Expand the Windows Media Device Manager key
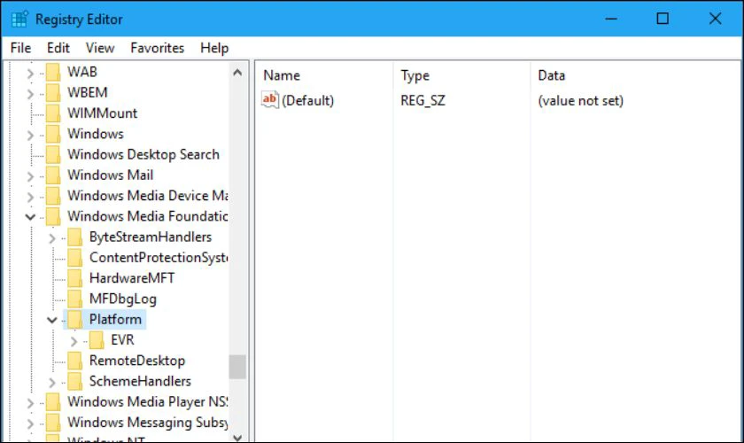The height and width of the screenshot is (443, 744). pos(30,197)
